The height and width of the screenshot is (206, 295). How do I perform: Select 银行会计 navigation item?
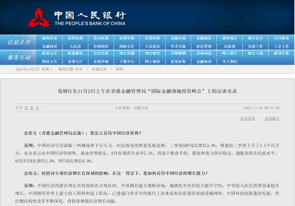[x=255, y=38]
